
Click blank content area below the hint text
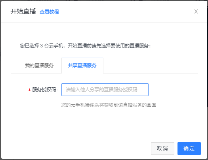pyautogui.click(x=104, y=123)
